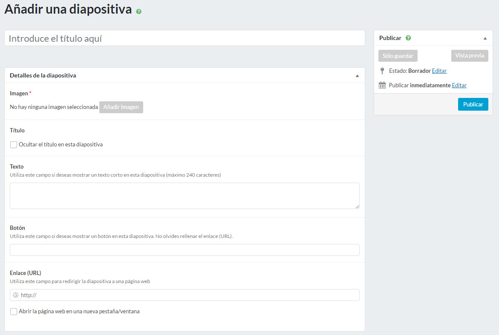This screenshot has width=499, height=335.
Task: Click the Enlace (URL) http:// field
Action: tap(187, 295)
